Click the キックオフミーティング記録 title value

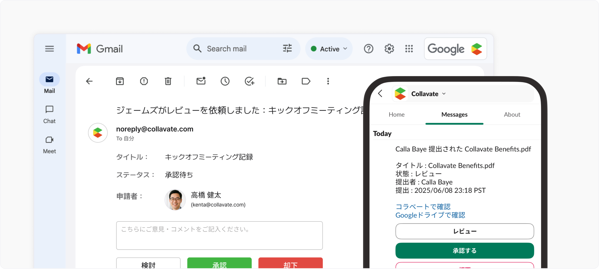tap(209, 157)
